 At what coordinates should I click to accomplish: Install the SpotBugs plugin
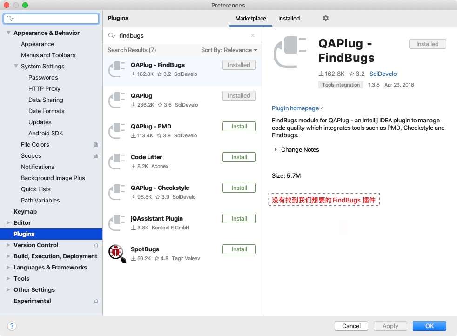click(239, 249)
